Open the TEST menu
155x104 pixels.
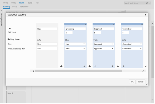[x=37, y=3]
